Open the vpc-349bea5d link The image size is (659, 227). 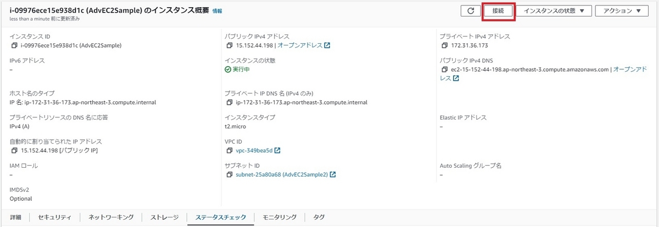point(254,150)
